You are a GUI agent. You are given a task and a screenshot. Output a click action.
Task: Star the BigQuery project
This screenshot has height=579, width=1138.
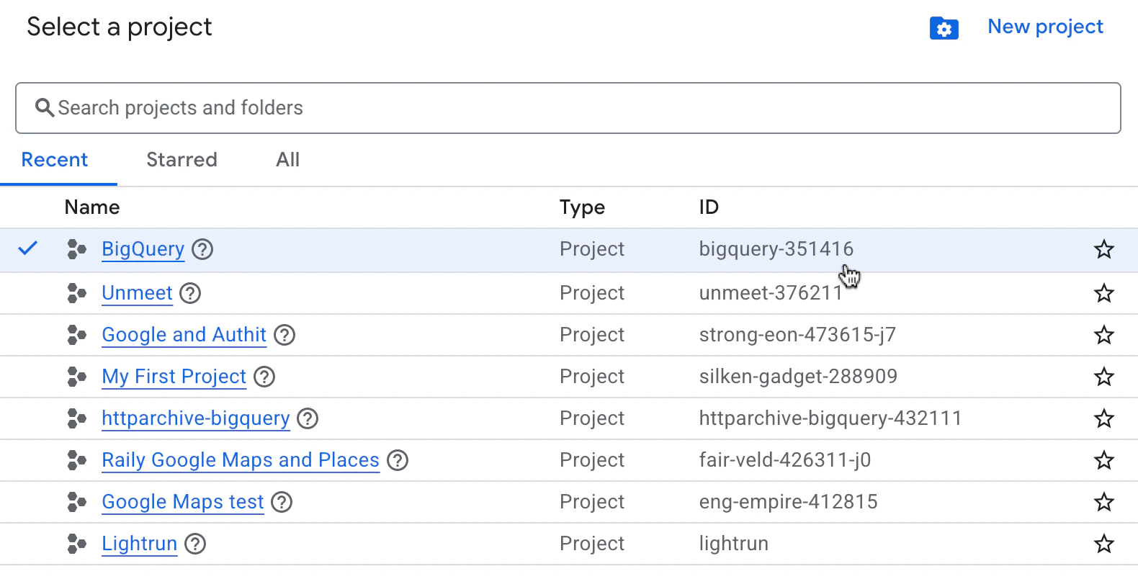point(1103,249)
